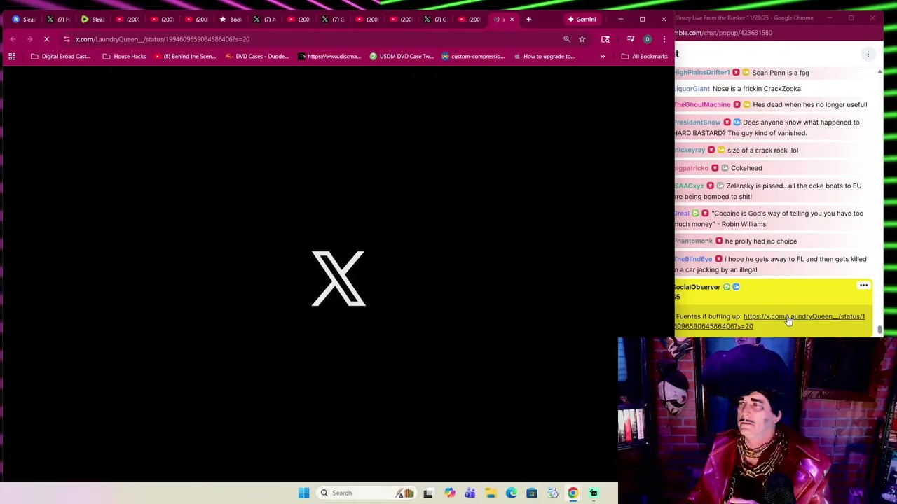Open custom-compressio bookmark
Viewport: 897px width, 504px height.
click(473, 56)
